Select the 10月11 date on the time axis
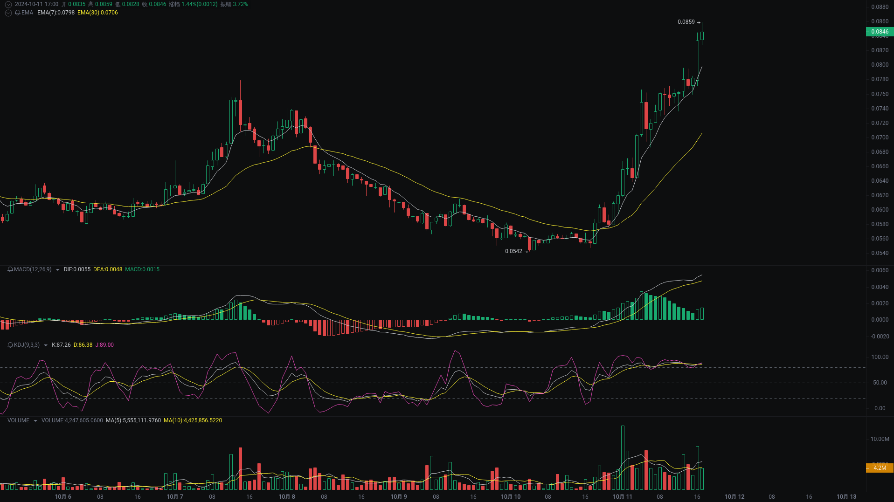Viewport: 894px width, 502px height. click(622, 497)
